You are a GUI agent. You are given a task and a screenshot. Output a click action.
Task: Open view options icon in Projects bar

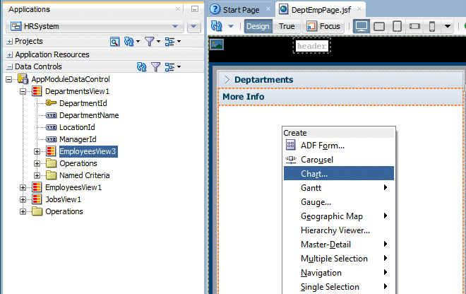[x=169, y=42]
